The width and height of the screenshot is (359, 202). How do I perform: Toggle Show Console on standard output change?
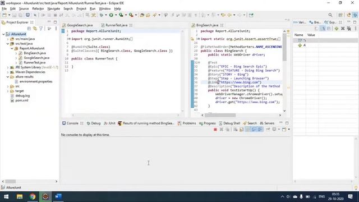[254, 130]
